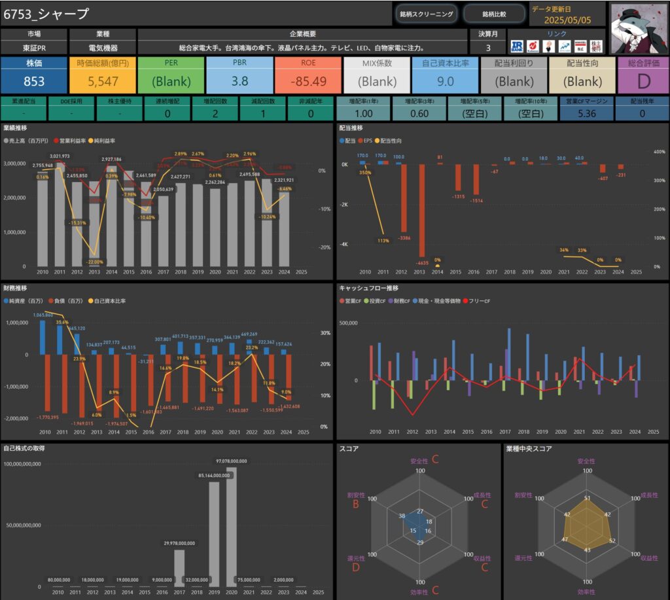Click the 97,078,000,000 bar label
This screenshot has width=670, height=600.
coord(231,461)
